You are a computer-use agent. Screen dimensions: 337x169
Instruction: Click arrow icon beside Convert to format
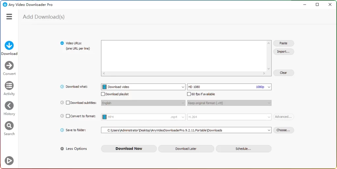click(62, 116)
